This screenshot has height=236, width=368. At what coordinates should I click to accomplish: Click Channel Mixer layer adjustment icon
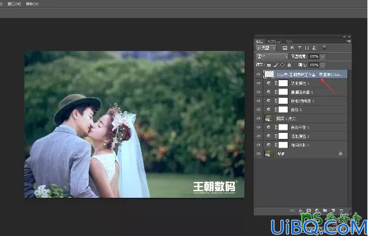(269, 92)
